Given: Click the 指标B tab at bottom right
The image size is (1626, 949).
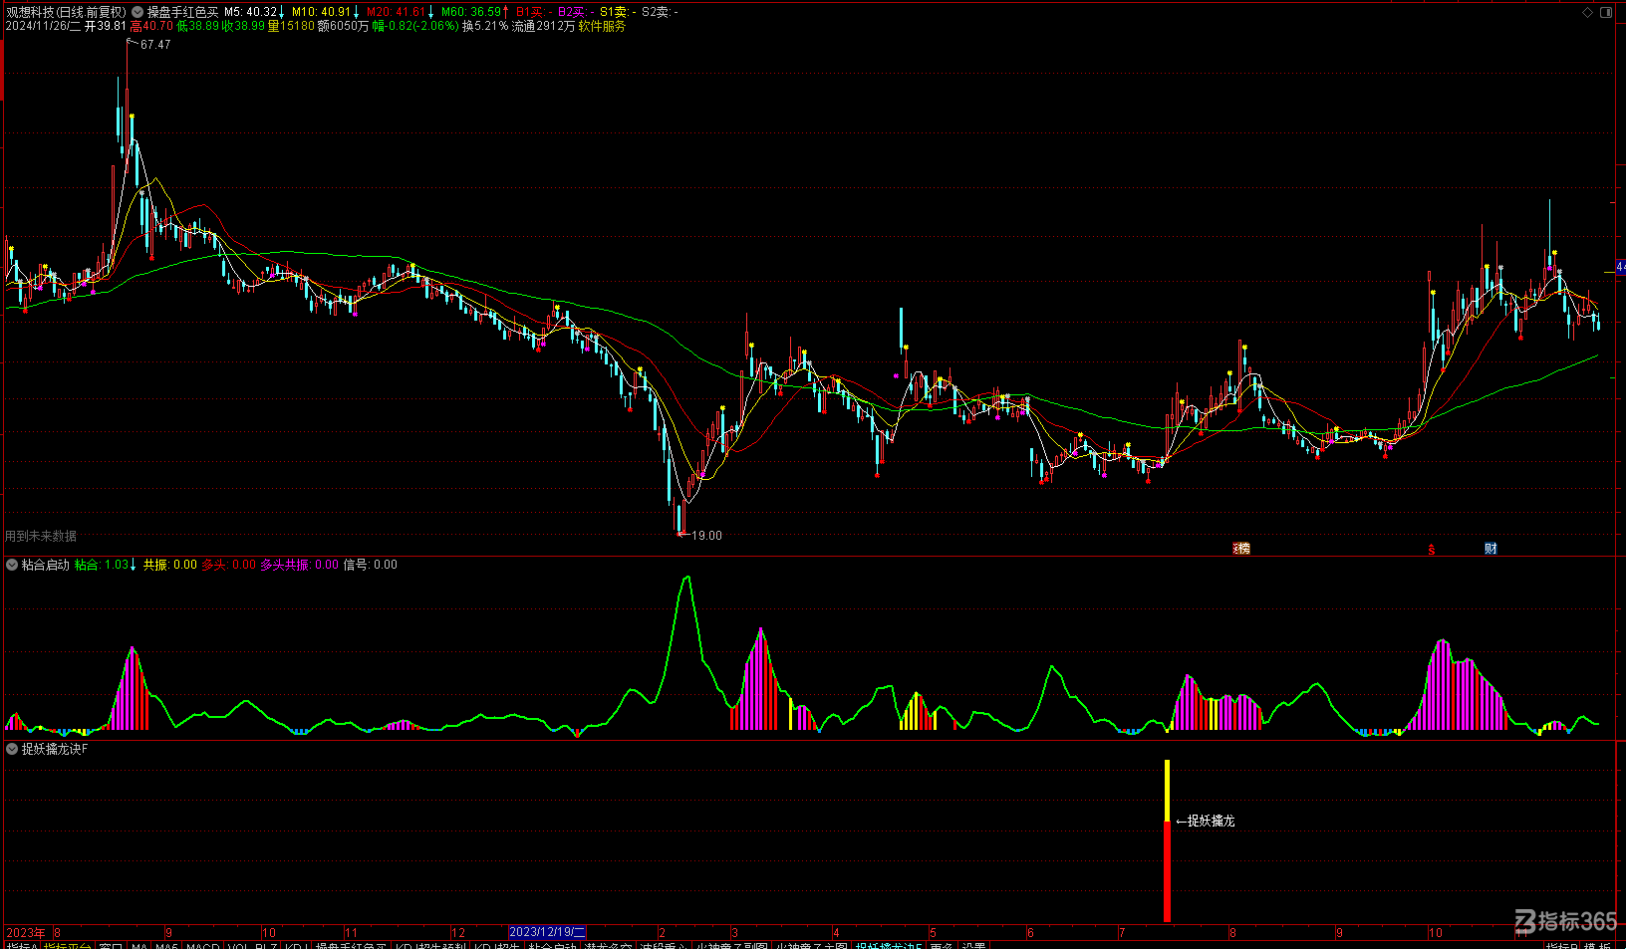Looking at the screenshot, I should 1561,946.
